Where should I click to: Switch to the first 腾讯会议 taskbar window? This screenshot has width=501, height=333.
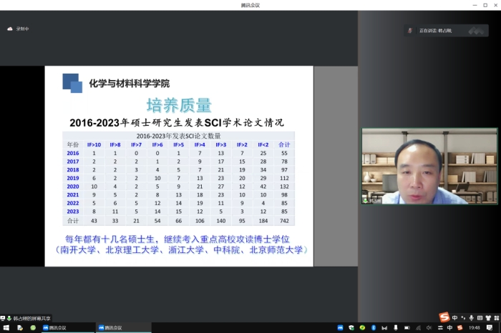[x=55, y=327]
